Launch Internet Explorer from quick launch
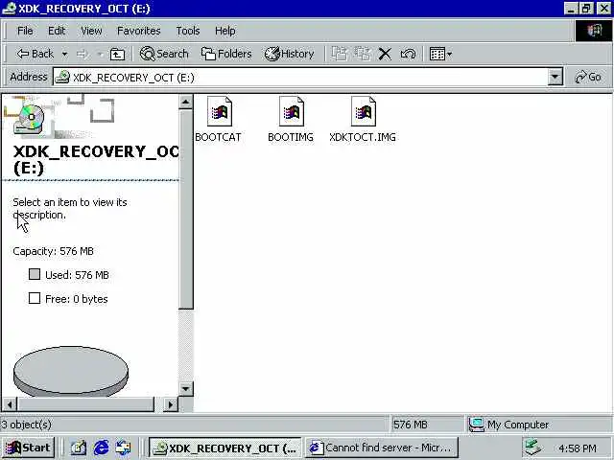 [101, 448]
